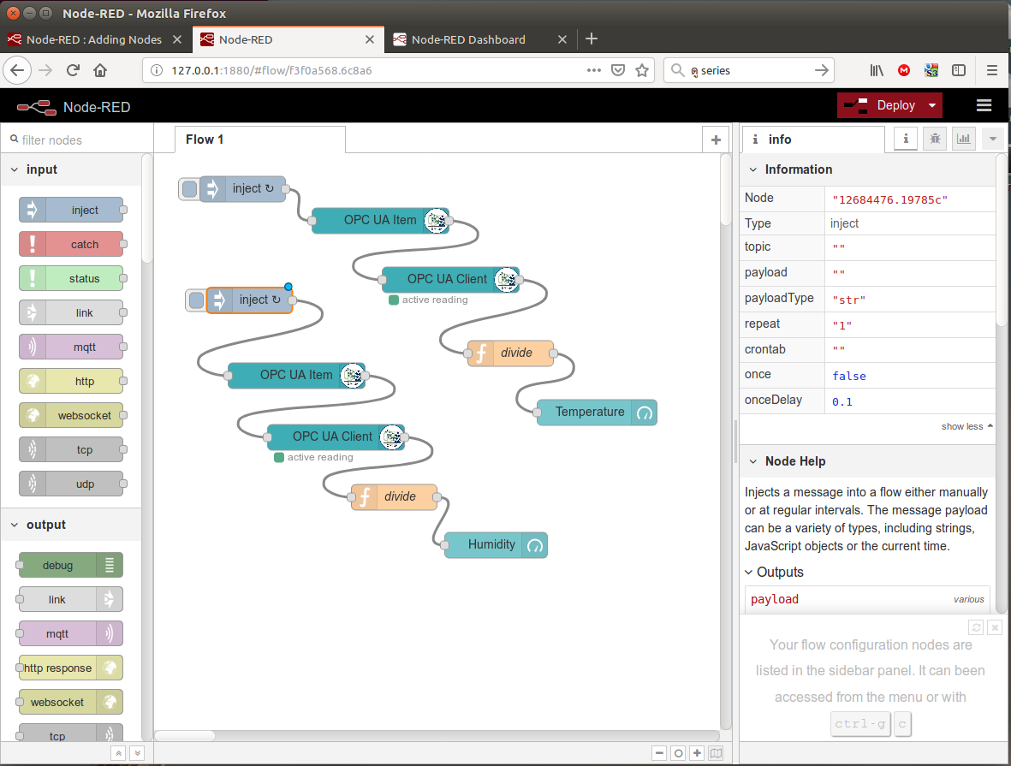Select the lower divide function node
Viewport: 1011px width, 766px height.
tap(394, 497)
